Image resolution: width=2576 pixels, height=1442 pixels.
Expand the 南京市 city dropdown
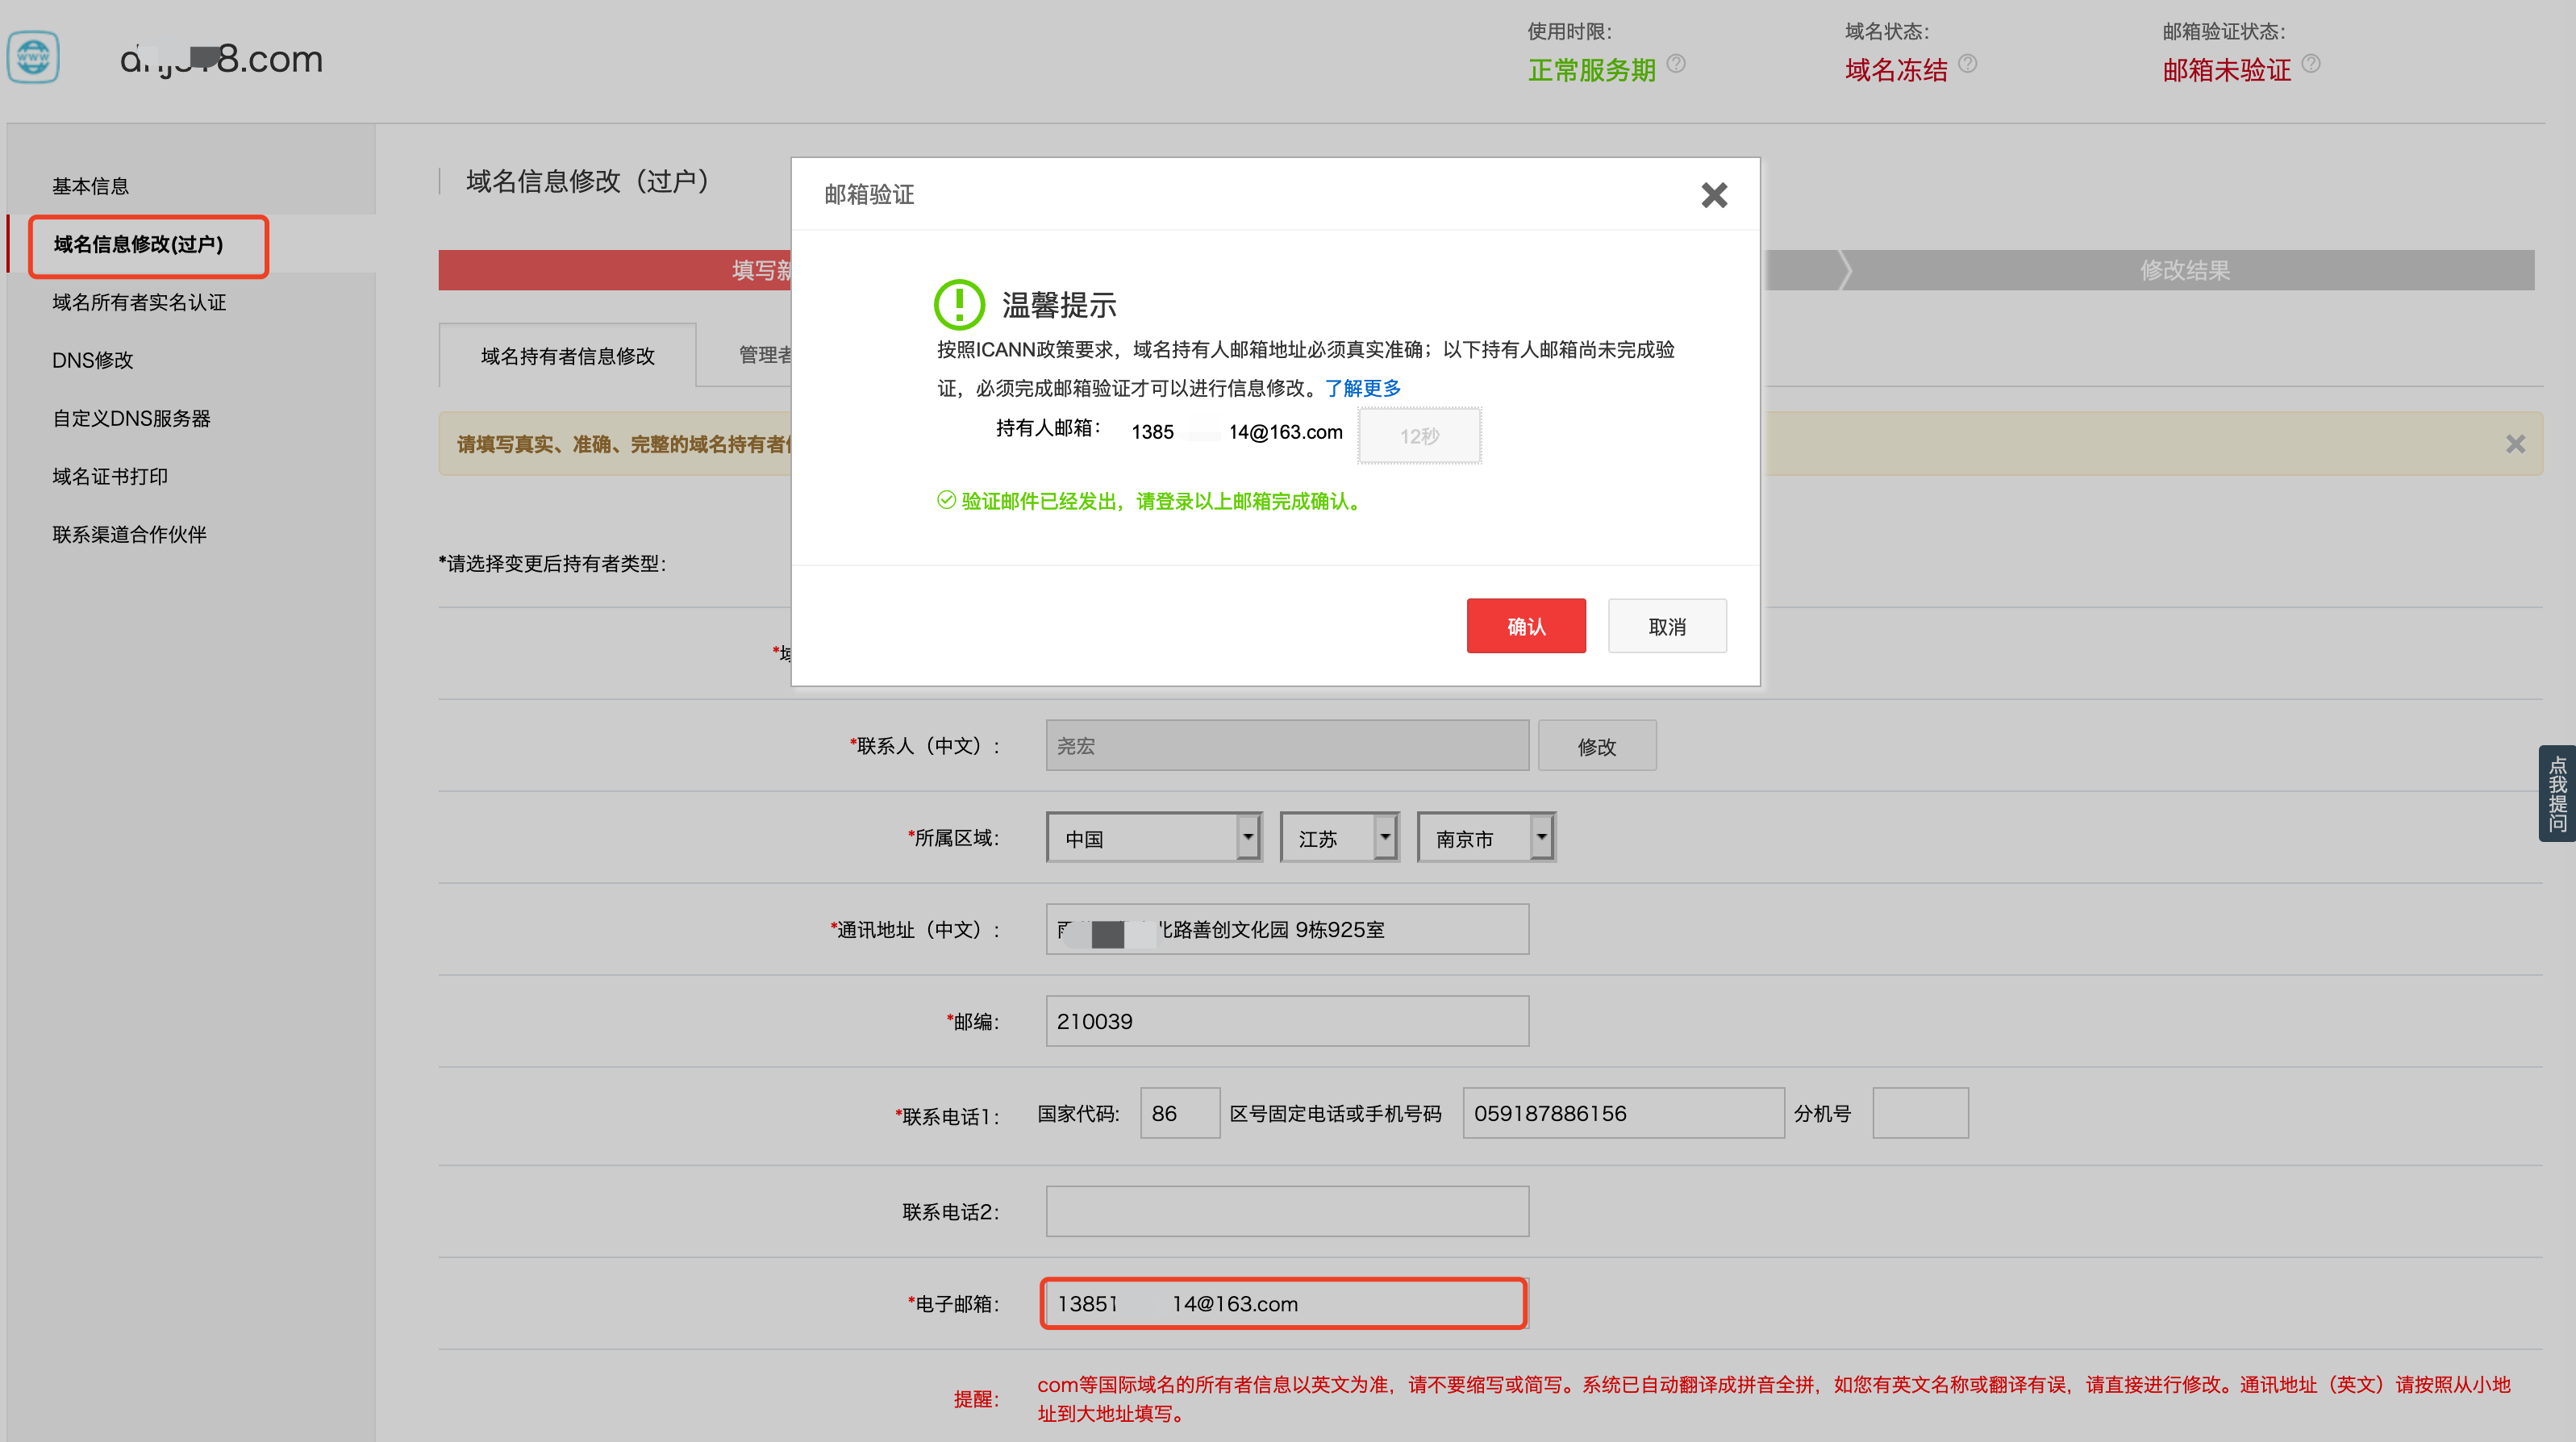[x=1486, y=838]
